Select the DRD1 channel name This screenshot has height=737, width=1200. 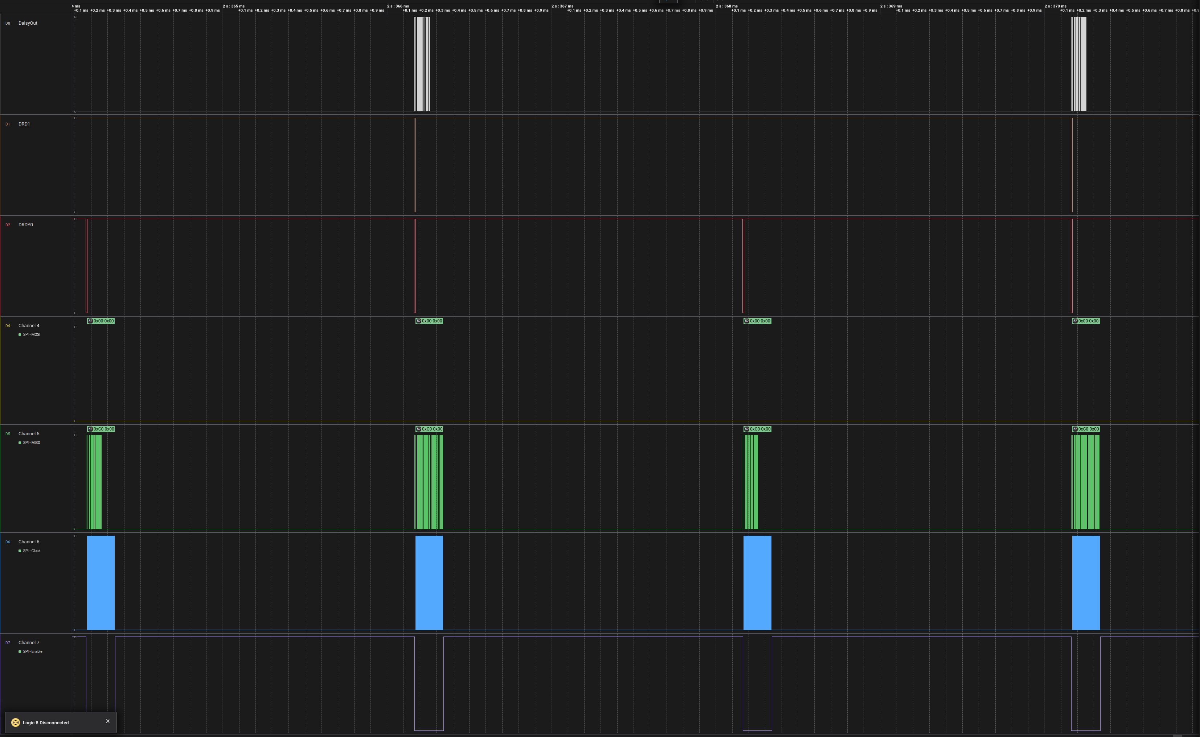[24, 124]
